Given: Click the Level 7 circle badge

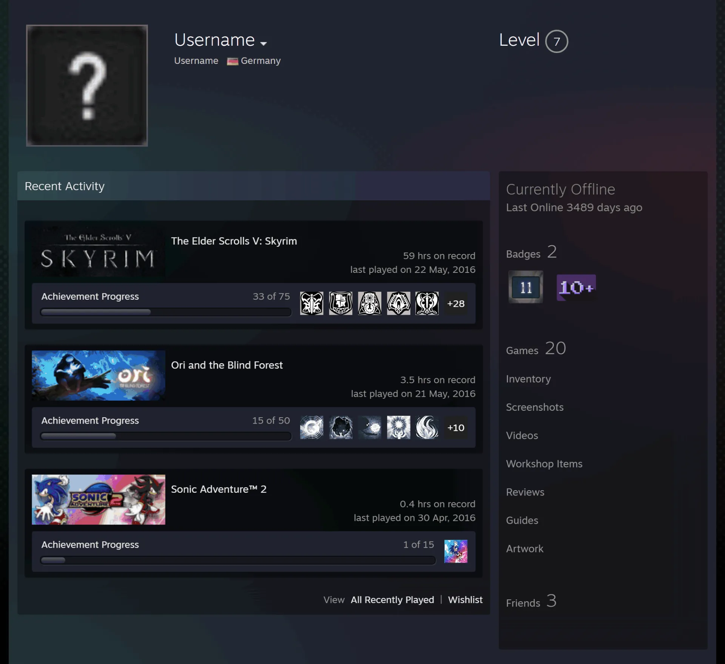Looking at the screenshot, I should 556,41.
